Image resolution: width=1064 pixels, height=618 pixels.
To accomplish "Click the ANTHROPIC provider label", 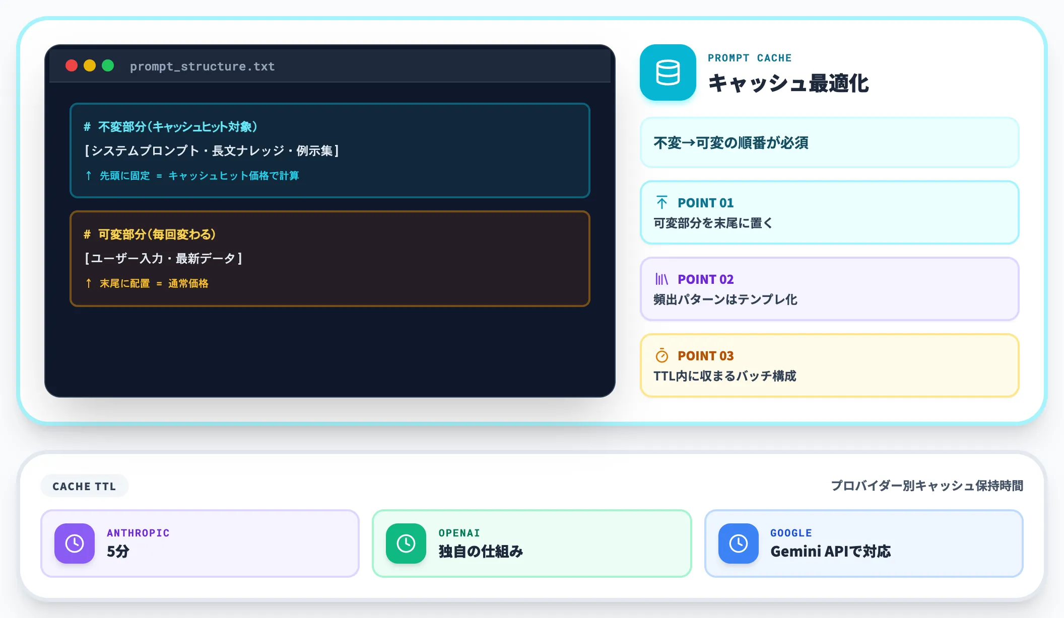I will pyautogui.click(x=138, y=532).
